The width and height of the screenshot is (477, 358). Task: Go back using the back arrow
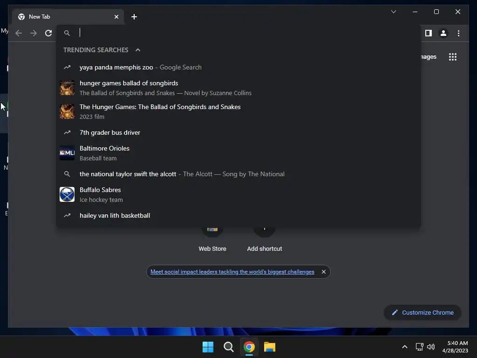click(19, 33)
